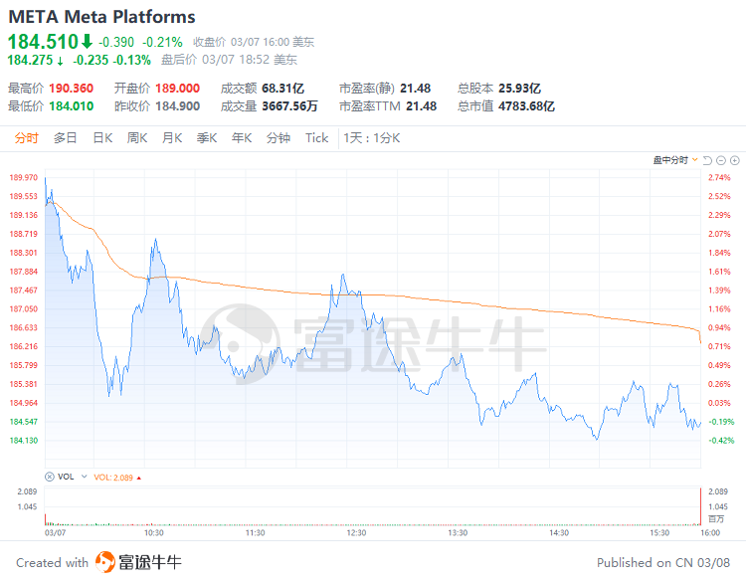
Task: Select the 季K chart tab
Action: (207, 138)
